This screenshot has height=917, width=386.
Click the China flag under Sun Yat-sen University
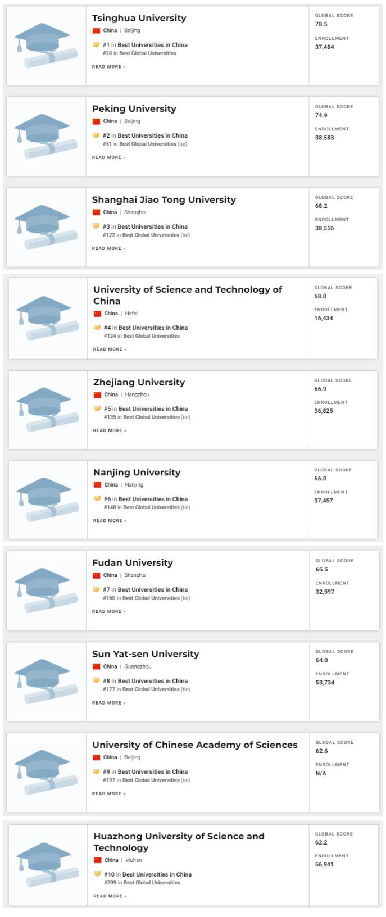click(x=97, y=666)
